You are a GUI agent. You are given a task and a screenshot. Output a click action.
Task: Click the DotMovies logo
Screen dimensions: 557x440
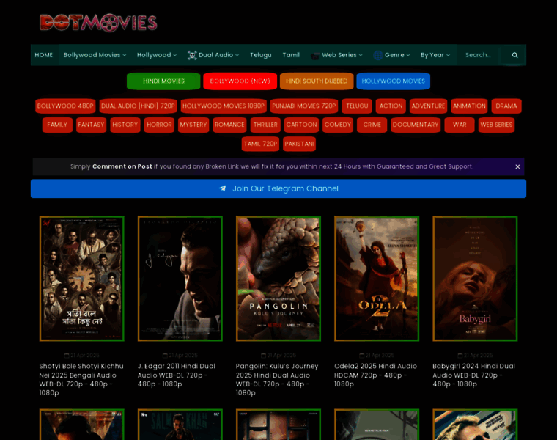(x=98, y=23)
